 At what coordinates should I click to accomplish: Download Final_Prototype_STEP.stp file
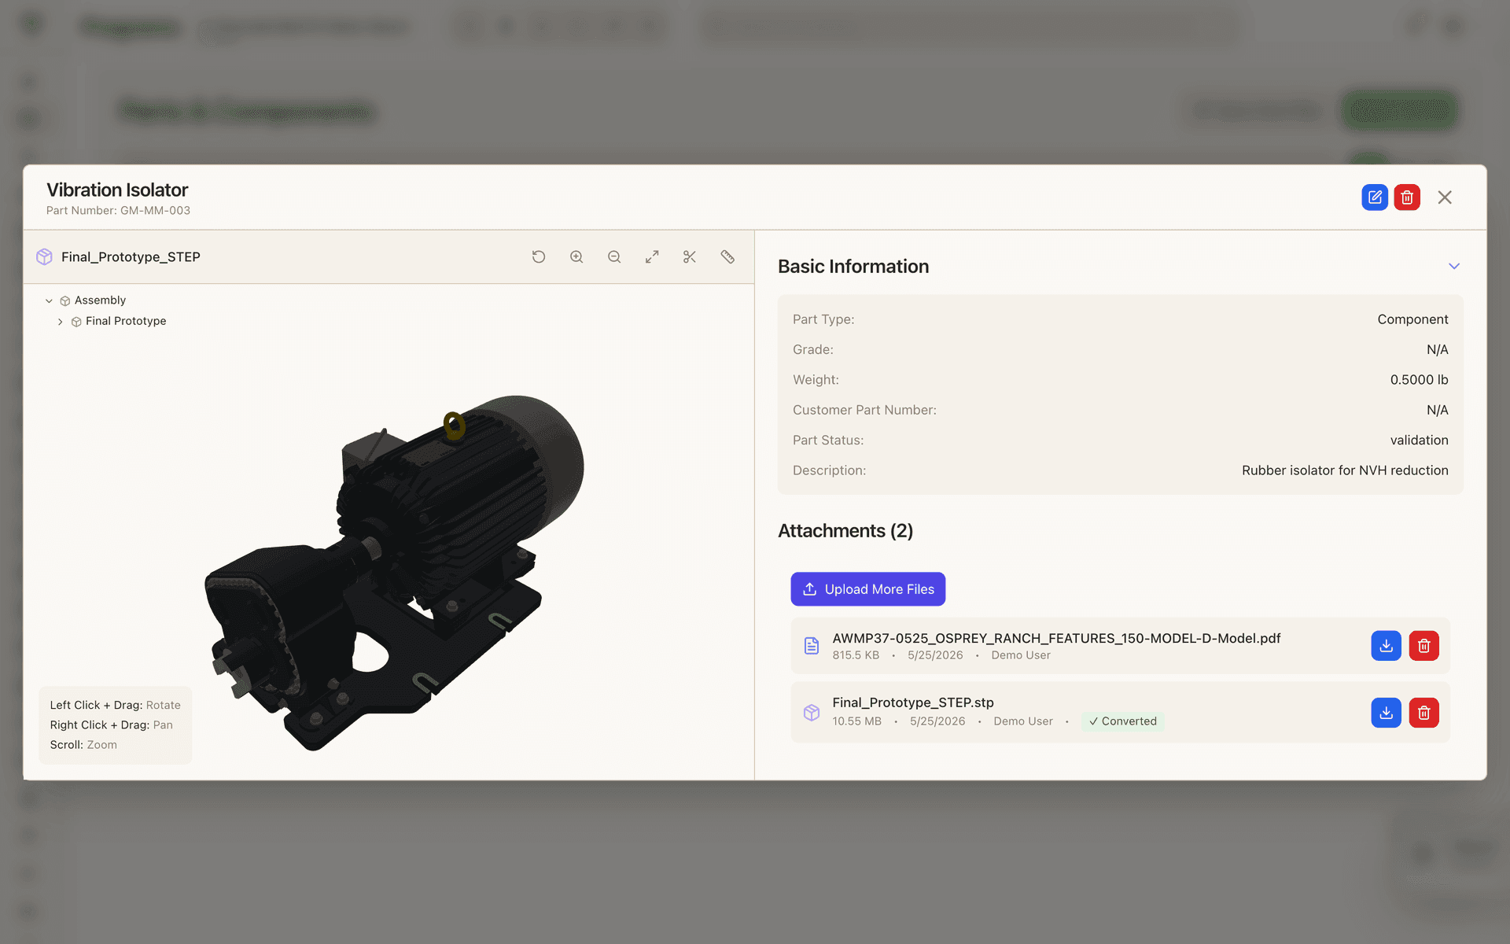coord(1387,713)
